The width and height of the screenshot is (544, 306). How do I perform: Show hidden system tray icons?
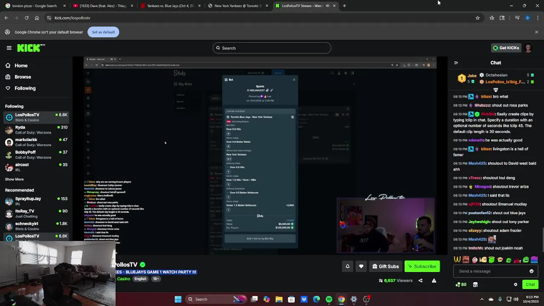(482, 299)
